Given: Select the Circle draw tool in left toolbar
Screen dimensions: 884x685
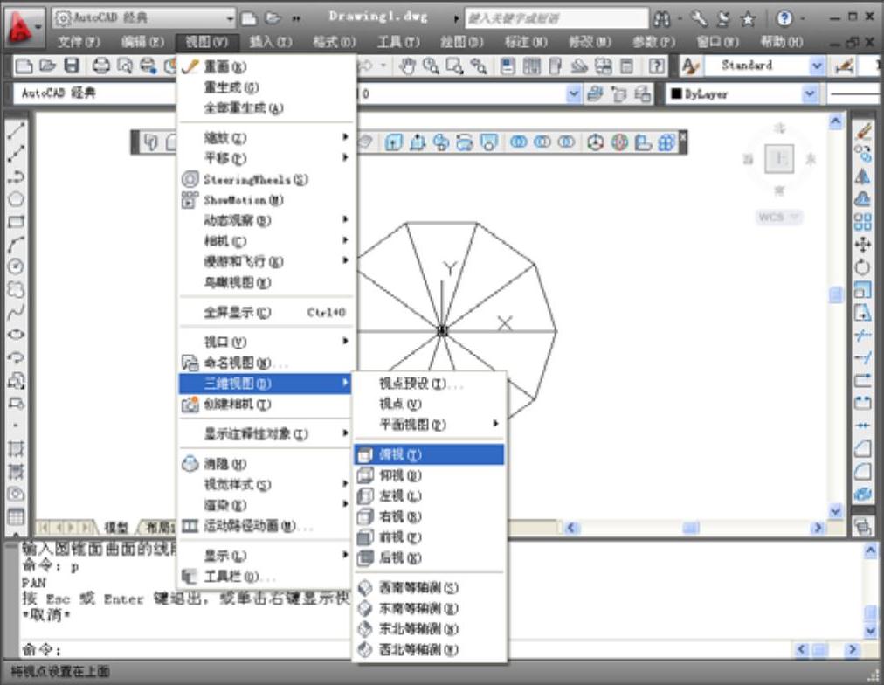Looking at the screenshot, I should coord(16,266).
